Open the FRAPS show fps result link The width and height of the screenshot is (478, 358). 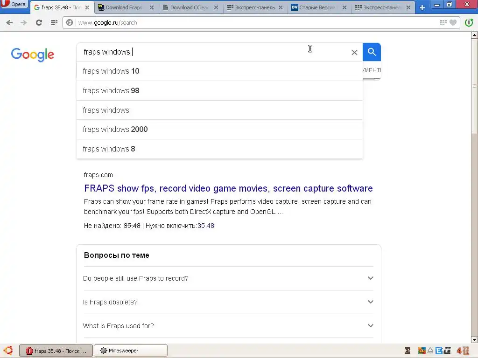[x=228, y=188]
